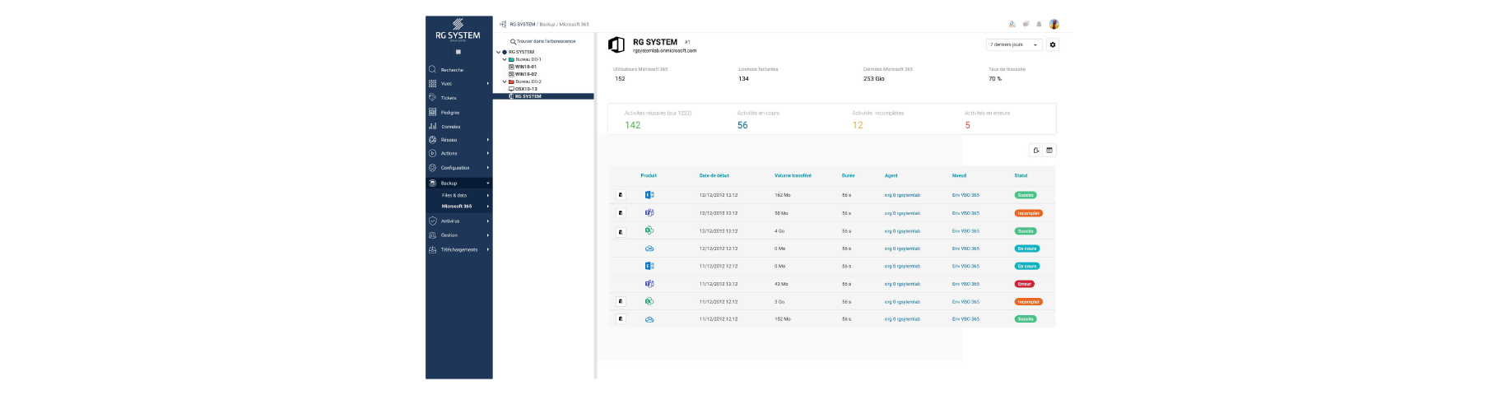Click the Recherche magnifier icon in sidebar
The height and width of the screenshot is (395, 1498).
432,70
